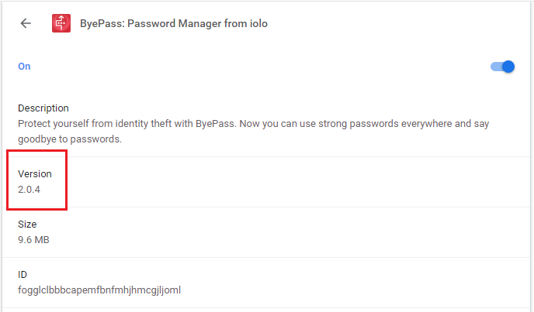Click the blue 'On' status label

(24, 67)
